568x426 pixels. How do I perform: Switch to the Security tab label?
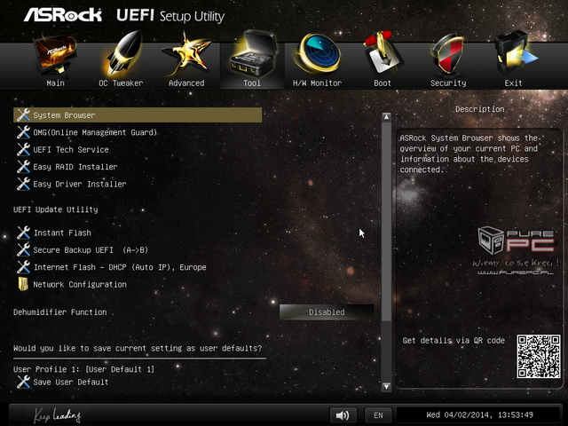pos(448,83)
